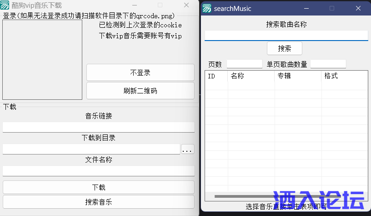Close the 酷狗vip音乐下载 window
371x216 pixels.
click(186, 5)
